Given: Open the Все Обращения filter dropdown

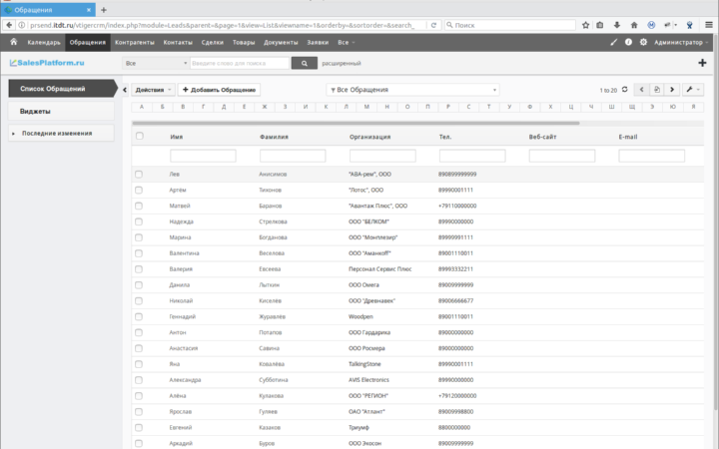Looking at the screenshot, I should click(412, 90).
